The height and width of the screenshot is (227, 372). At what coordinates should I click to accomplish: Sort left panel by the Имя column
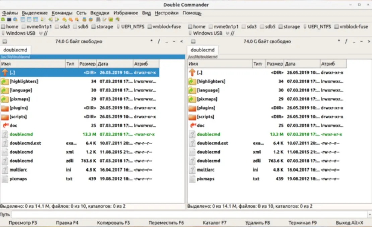click(x=33, y=64)
